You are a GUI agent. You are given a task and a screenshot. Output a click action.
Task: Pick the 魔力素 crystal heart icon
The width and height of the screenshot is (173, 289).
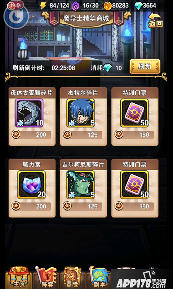[31, 185]
